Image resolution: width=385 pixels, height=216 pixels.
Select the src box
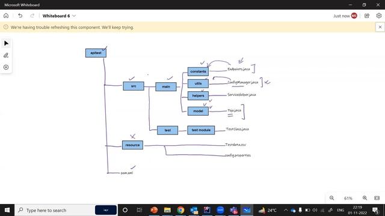click(134, 86)
